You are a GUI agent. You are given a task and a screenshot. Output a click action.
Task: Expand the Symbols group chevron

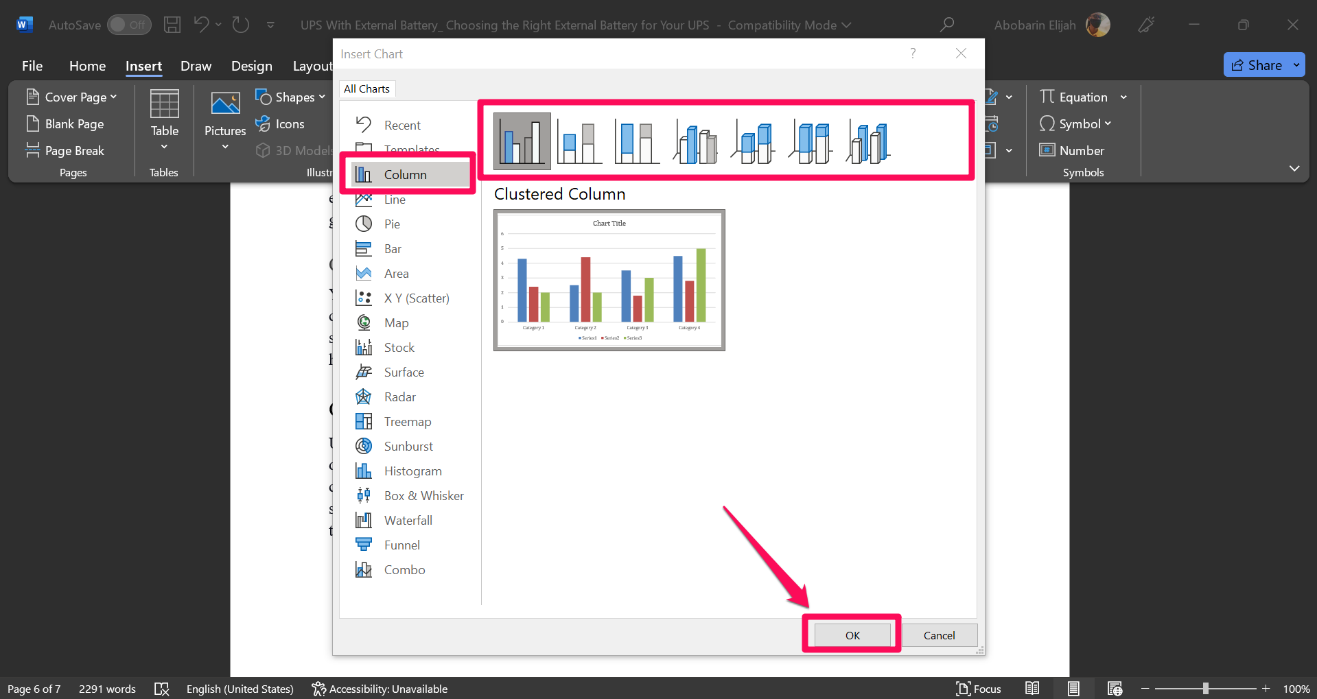click(1294, 168)
